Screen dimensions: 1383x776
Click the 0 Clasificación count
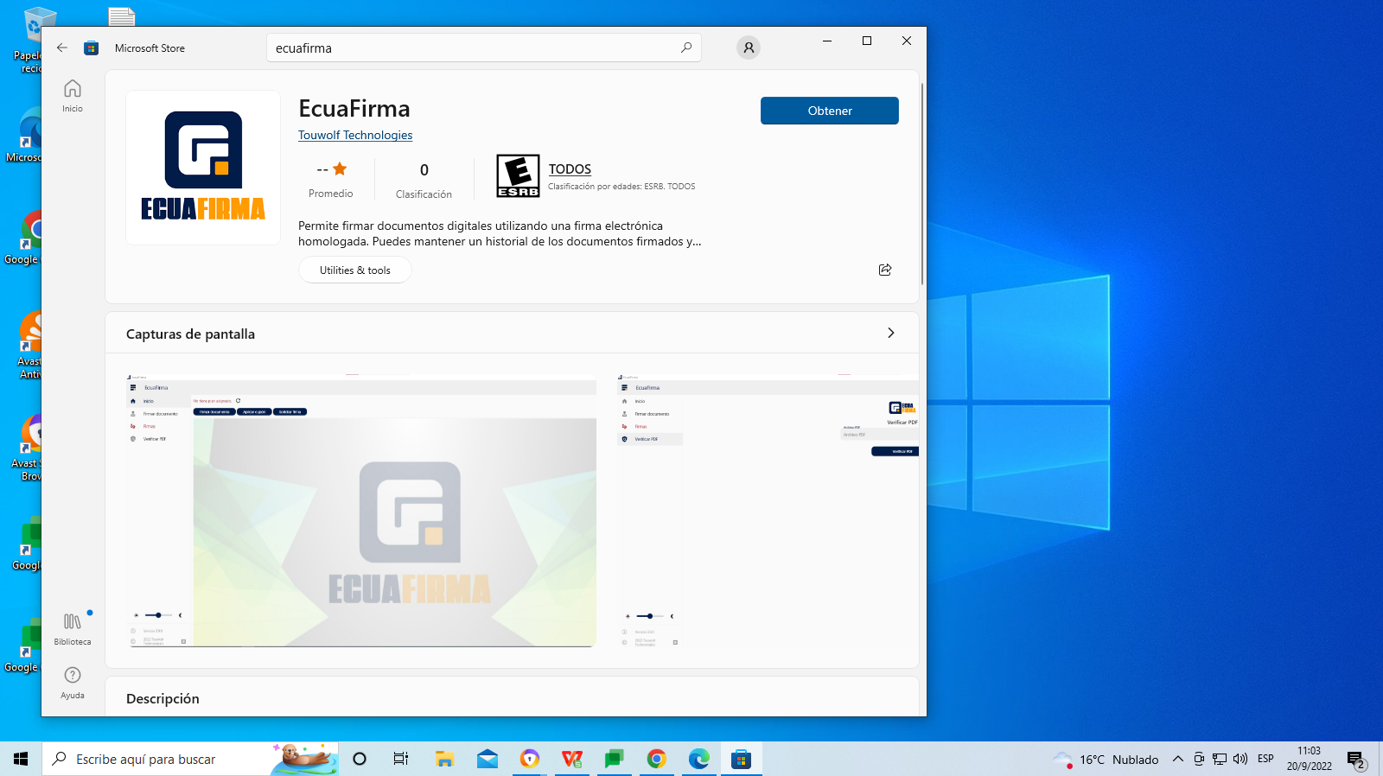[424, 181]
